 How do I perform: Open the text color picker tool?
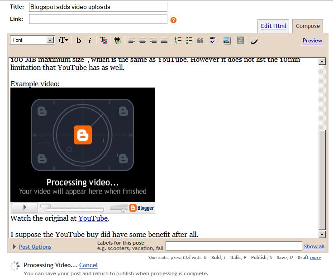(x=104, y=40)
